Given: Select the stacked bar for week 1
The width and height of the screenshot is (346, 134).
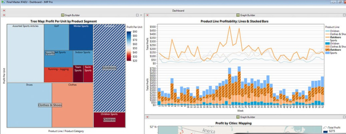Looking at the screenshot, I should [159, 96].
